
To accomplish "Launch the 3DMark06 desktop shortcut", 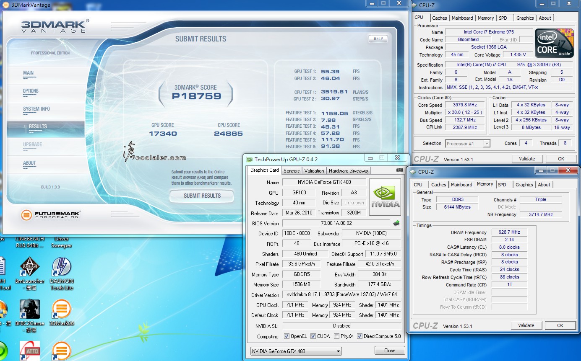I will [62, 309].
